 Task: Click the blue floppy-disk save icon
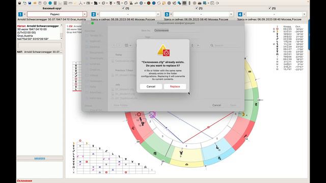click(x=30, y=3)
